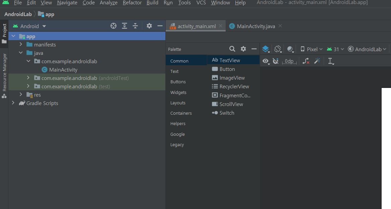Open the Analyze menu
The height and width of the screenshot is (209, 391).
pyautogui.click(x=108, y=3)
